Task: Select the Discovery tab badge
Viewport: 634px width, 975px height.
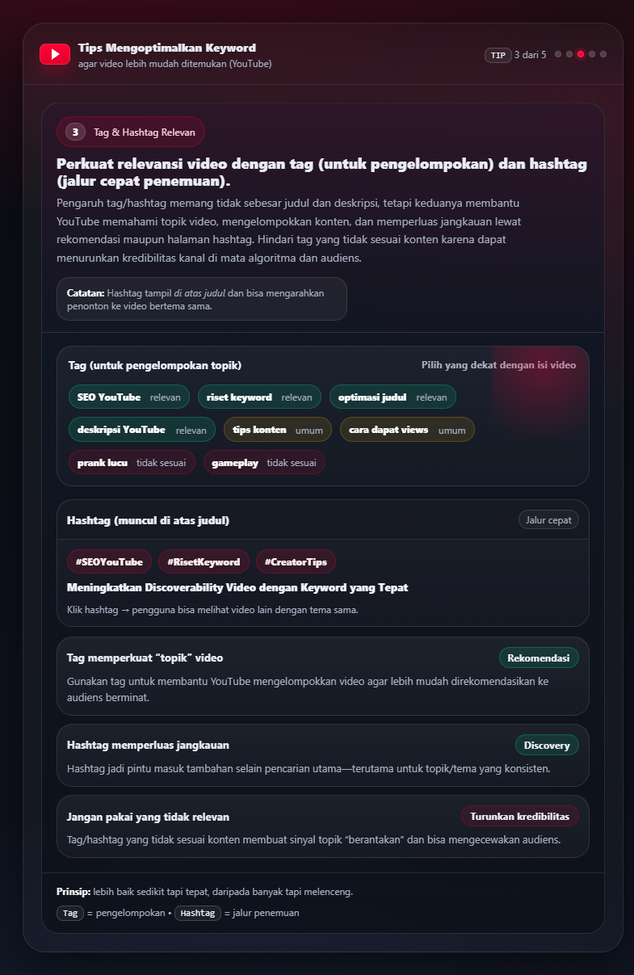Action: point(547,745)
